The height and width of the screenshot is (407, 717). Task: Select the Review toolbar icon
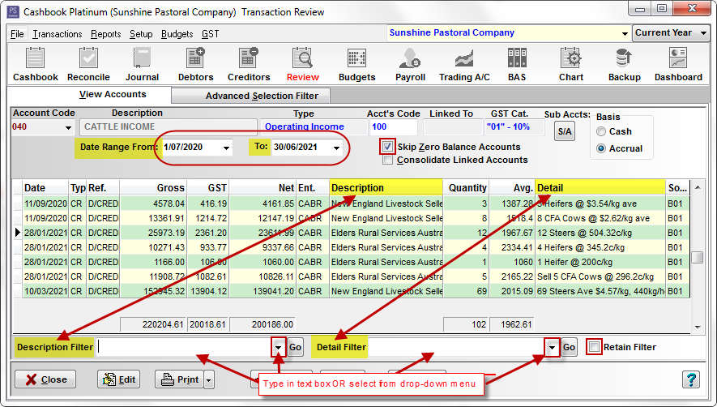point(303,65)
